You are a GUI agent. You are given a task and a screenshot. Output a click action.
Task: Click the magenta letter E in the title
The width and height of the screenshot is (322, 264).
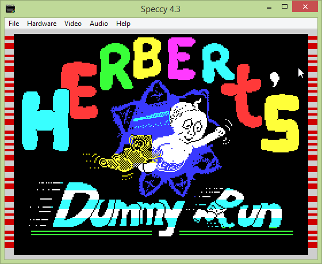pyautogui.click(x=181, y=59)
